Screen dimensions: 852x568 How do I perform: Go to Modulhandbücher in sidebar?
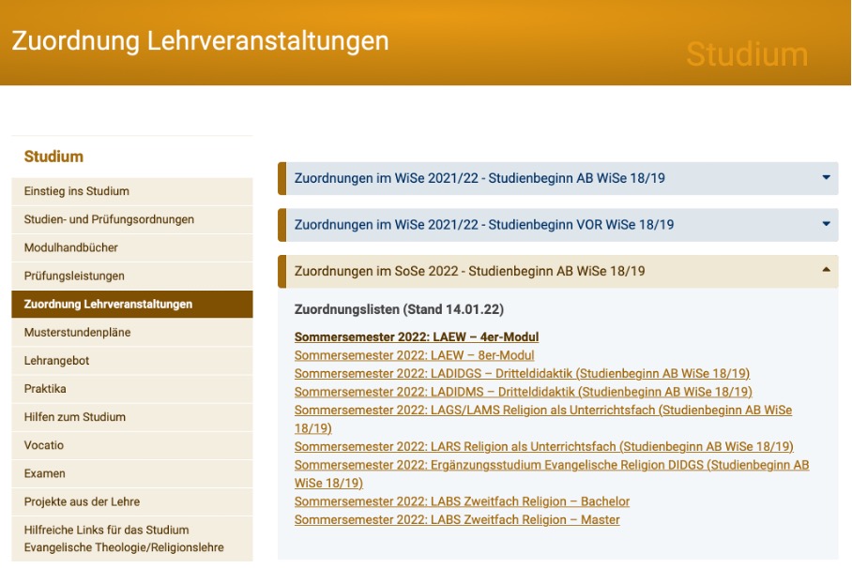(x=132, y=247)
